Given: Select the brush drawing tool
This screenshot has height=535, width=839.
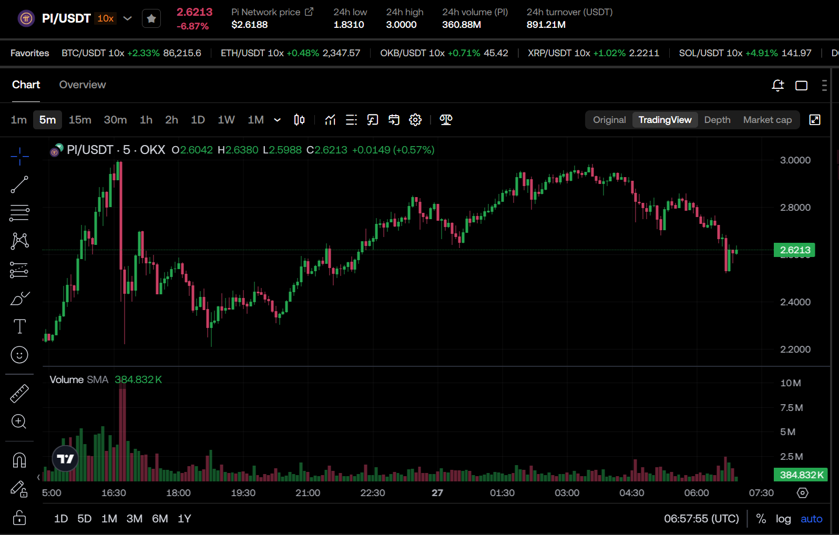Looking at the screenshot, I should pyautogui.click(x=19, y=298).
